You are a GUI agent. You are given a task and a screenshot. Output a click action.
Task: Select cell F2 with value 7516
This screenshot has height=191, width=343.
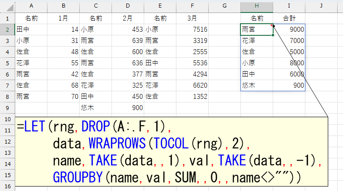click(x=192, y=30)
